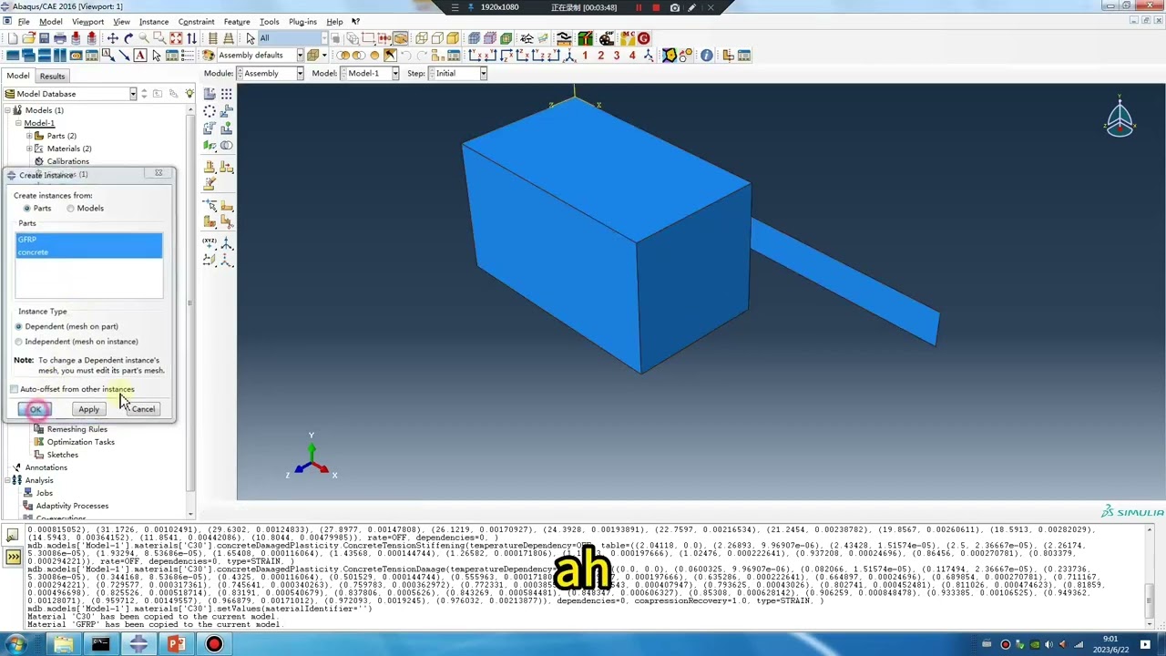Click the Merge/Cut Instances icon
This screenshot has width=1166, height=656.
[x=227, y=146]
